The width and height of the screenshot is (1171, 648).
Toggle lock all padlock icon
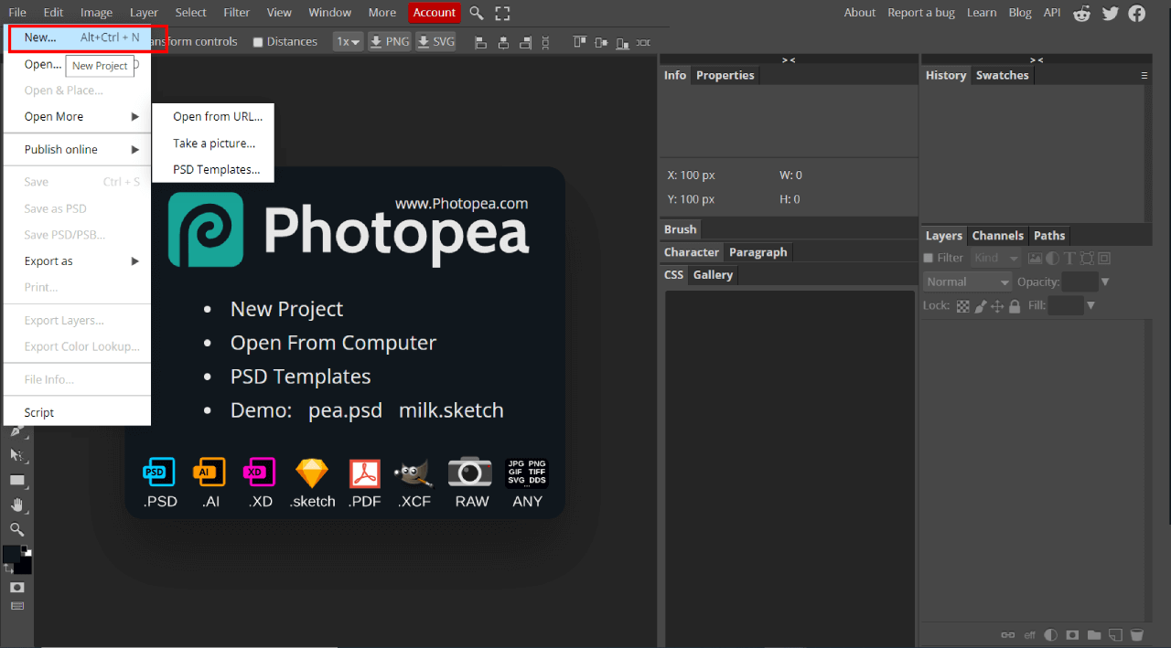click(1015, 306)
